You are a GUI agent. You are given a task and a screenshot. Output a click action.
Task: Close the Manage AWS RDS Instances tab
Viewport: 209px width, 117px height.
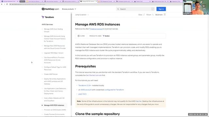tap(96, 1)
